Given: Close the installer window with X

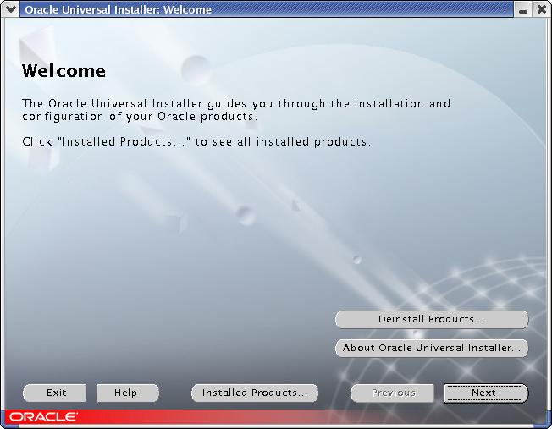Looking at the screenshot, I should pyautogui.click(x=541, y=10).
